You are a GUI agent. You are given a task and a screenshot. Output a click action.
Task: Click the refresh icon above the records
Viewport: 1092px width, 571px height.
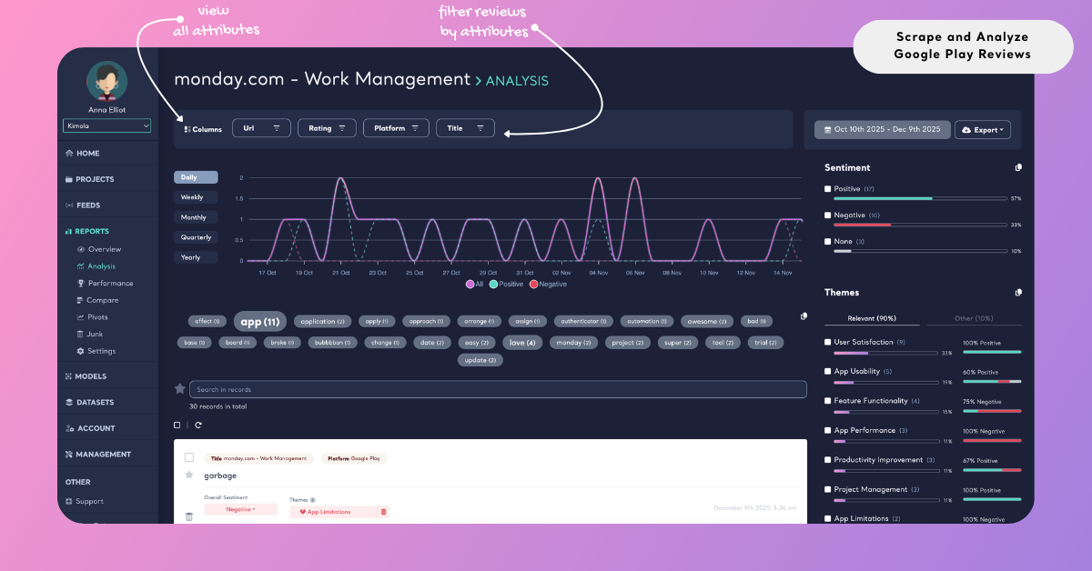198,425
